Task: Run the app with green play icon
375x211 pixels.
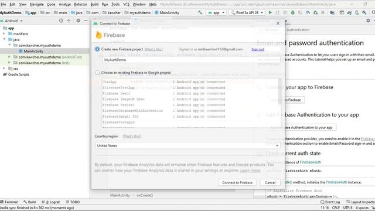Action: pyautogui.click(x=270, y=12)
